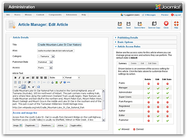Click Save & New icon

pyautogui.click(x=140, y=25)
